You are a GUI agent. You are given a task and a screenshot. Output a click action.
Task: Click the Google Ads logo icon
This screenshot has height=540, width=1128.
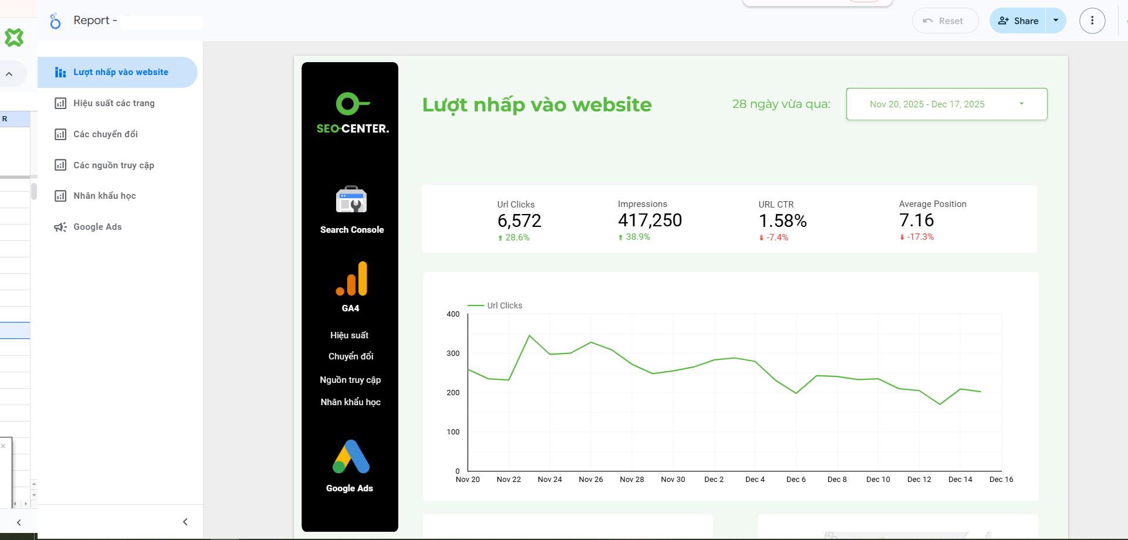[x=351, y=456]
